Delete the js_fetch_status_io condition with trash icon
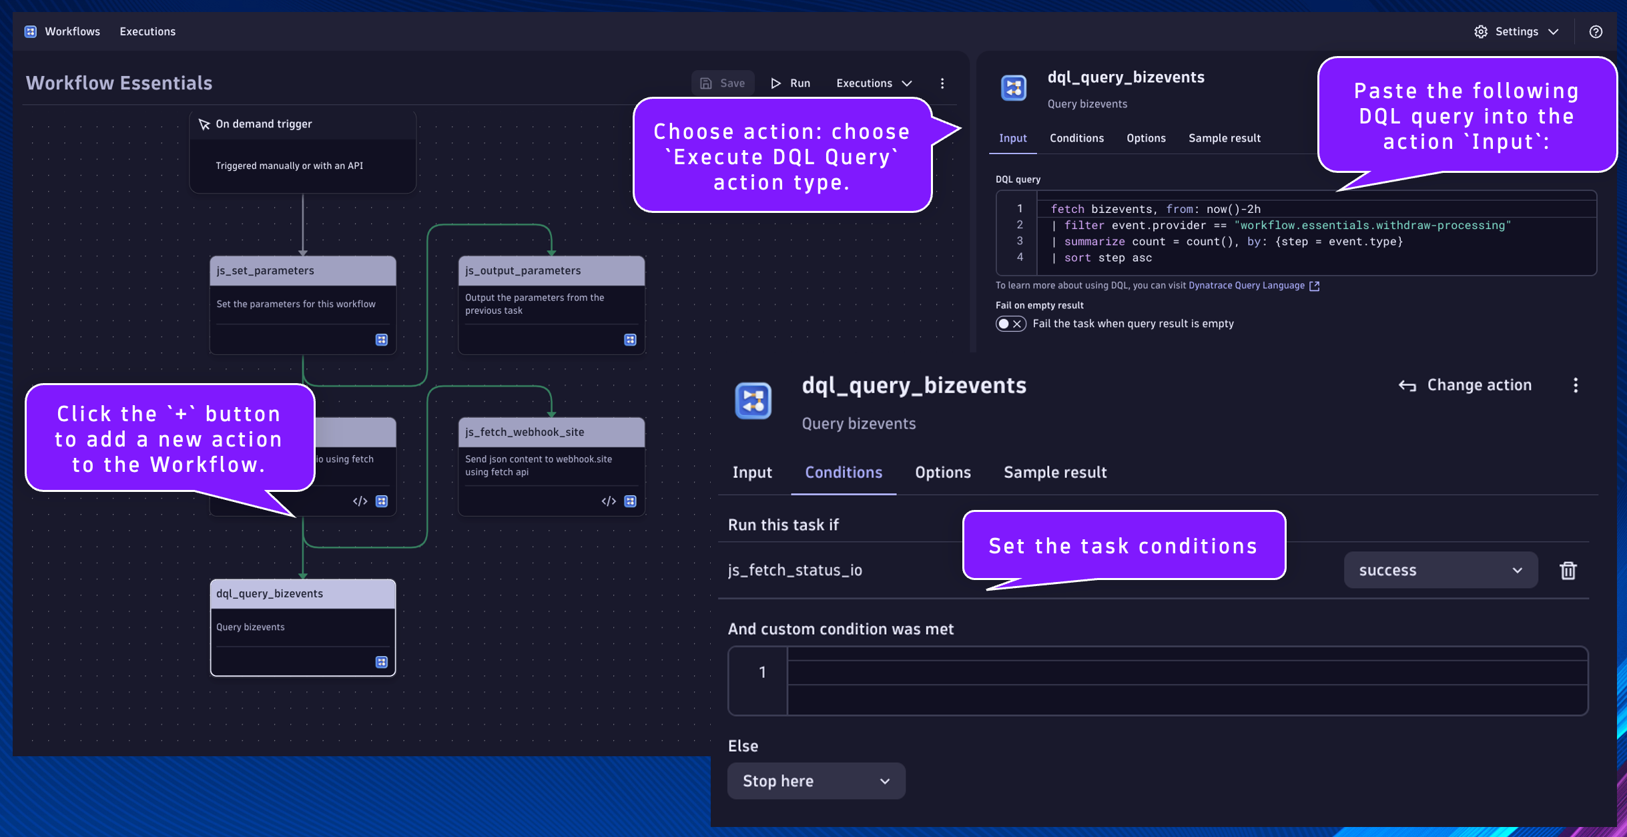The height and width of the screenshot is (837, 1627). 1568,570
